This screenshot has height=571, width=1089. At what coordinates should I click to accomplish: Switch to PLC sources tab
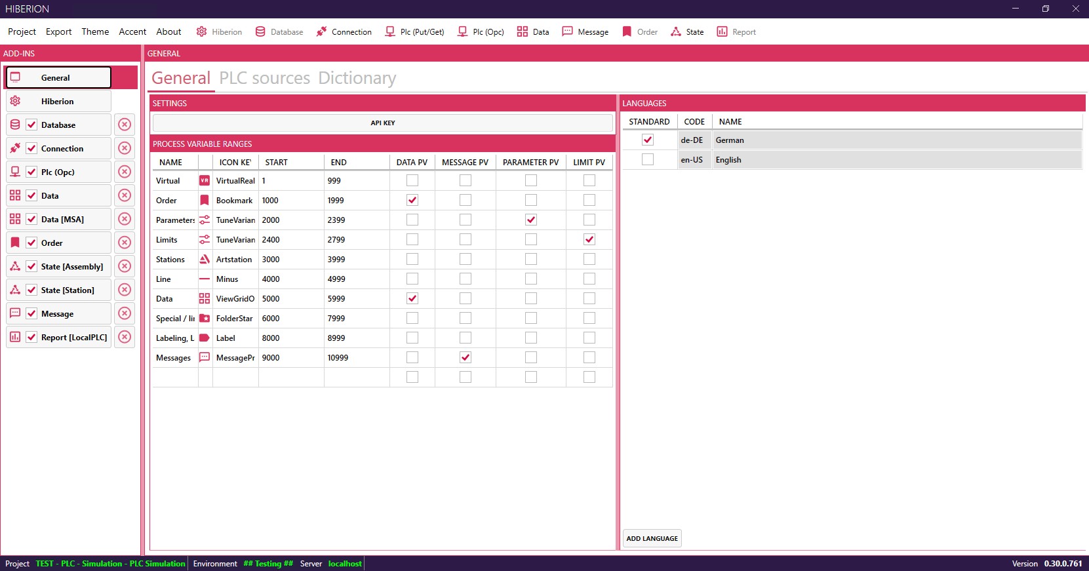tap(264, 78)
